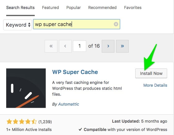Click Install Now for WP Super Cache

click(151, 73)
